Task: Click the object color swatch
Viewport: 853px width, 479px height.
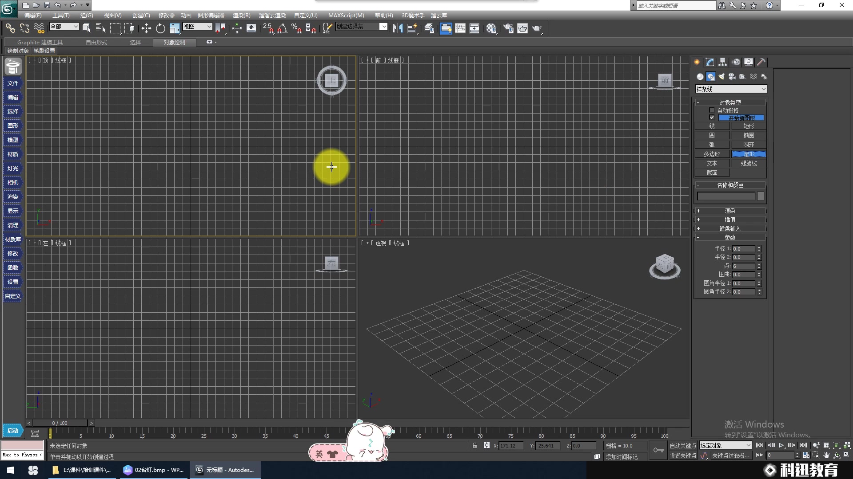Action: [x=761, y=196]
